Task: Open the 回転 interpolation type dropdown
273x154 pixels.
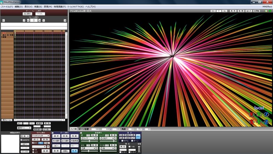Action: [x=25, y=136]
